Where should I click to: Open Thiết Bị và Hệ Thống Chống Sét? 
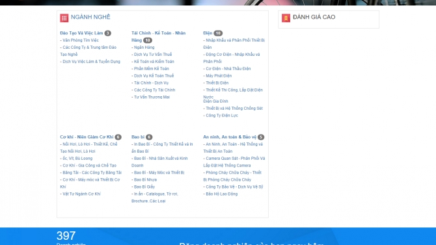click(234, 109)
